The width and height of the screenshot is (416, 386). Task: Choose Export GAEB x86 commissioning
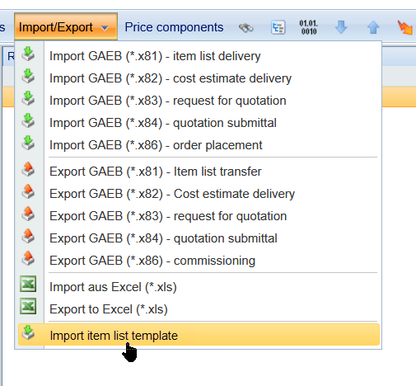[x=152, y=261]
